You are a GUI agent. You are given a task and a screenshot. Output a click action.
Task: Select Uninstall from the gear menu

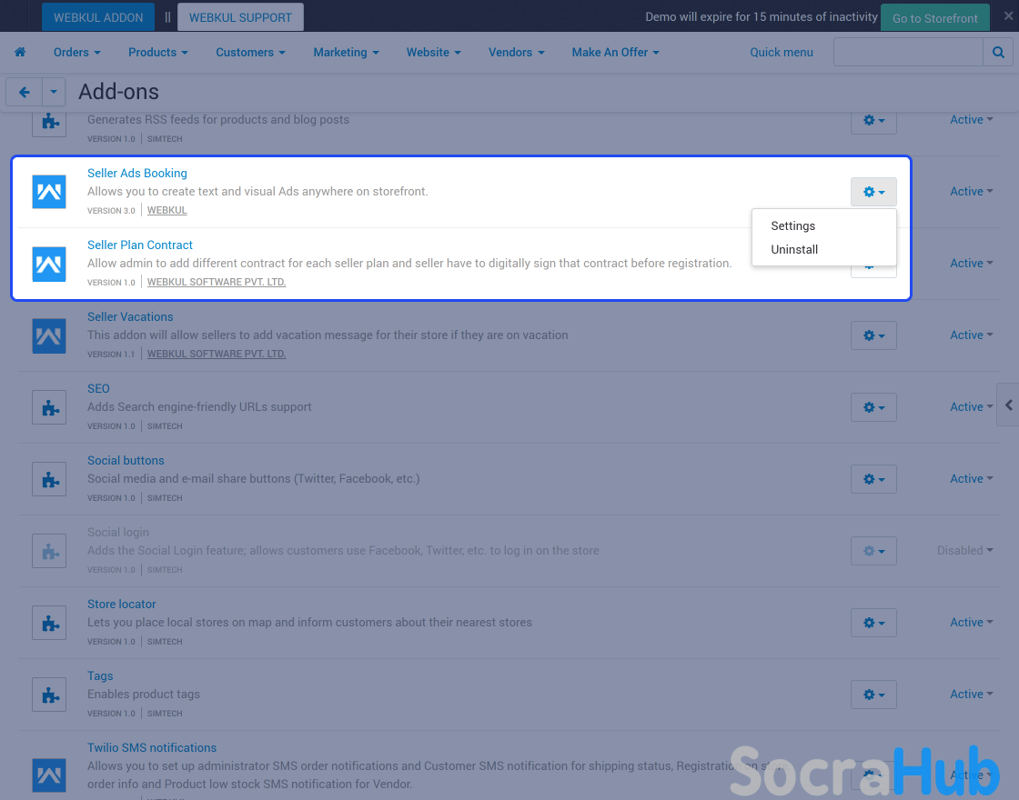pyautogui.click(x=794, y=249)
